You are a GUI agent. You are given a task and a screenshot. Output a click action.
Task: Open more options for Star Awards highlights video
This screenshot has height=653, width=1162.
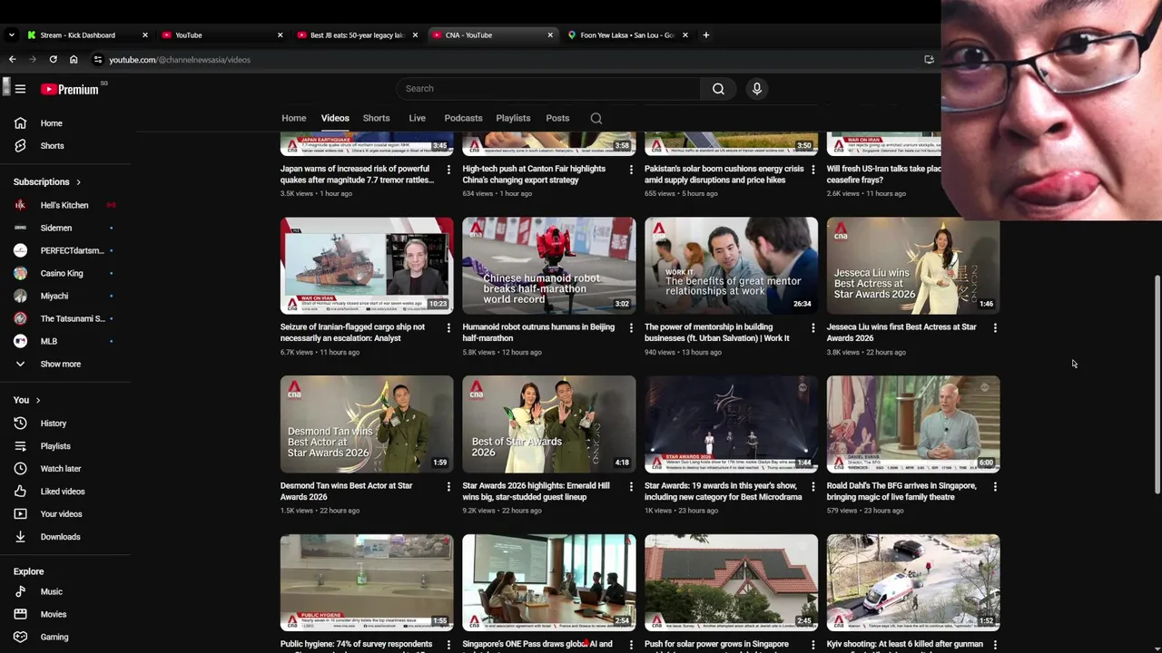click(631, 486)
